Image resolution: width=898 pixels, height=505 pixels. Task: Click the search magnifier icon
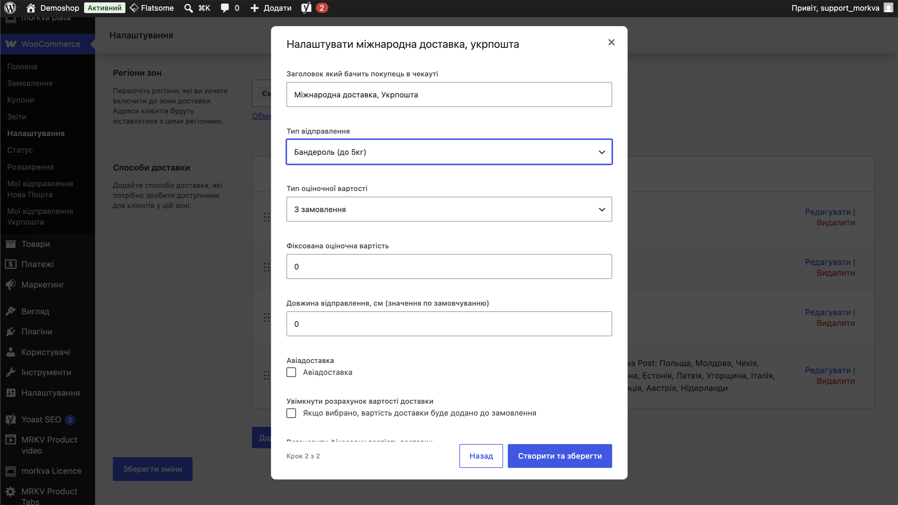point(188,8)
